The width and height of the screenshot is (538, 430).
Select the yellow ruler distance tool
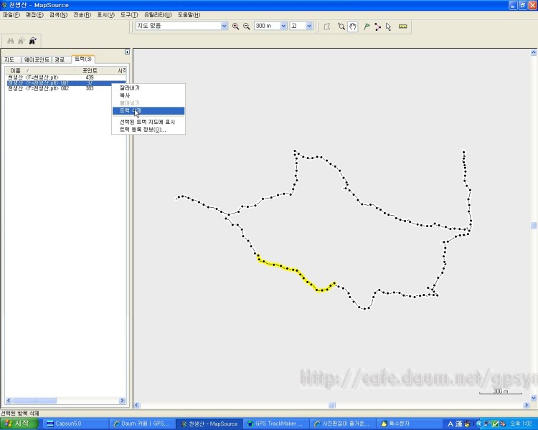[x=403, y=27]
